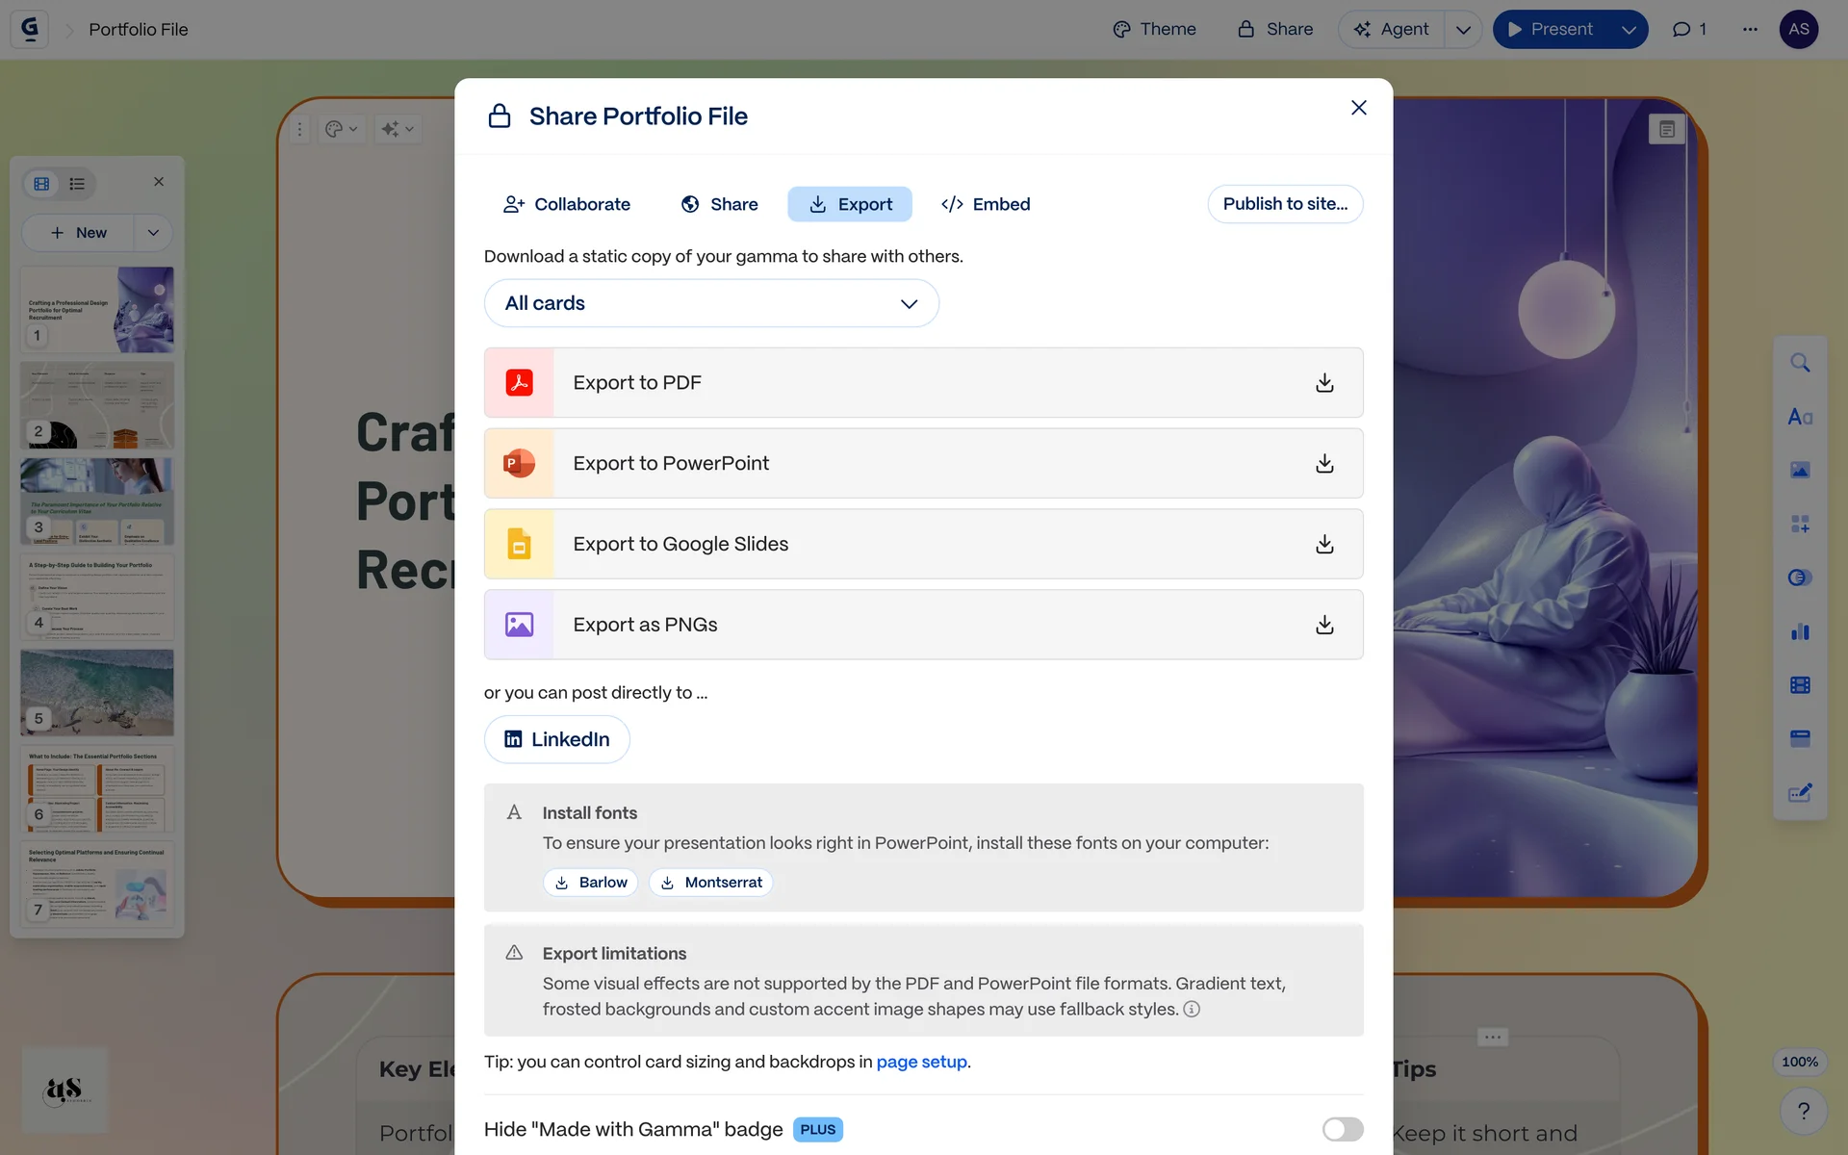
Task: Switch to the Embed tab
Action: (986, 204)
